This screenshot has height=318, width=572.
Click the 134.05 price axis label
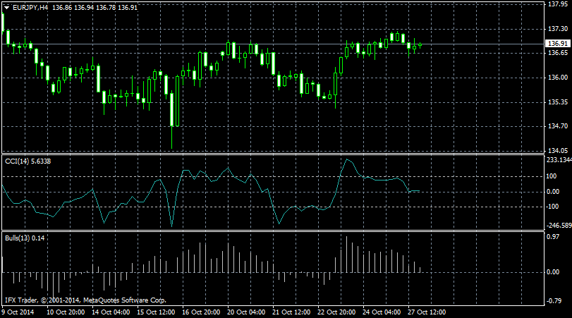pyautogui.click(x=557, y=151)
